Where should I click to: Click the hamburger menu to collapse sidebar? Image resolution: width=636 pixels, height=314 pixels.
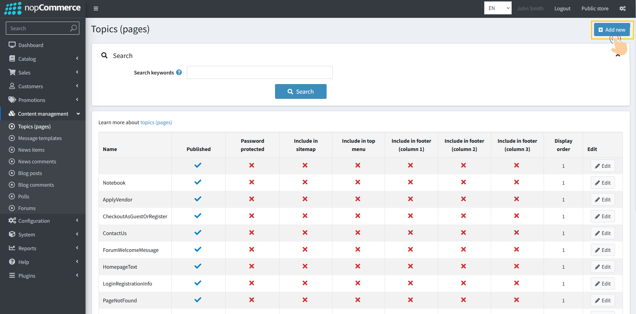tap(96, 8)
